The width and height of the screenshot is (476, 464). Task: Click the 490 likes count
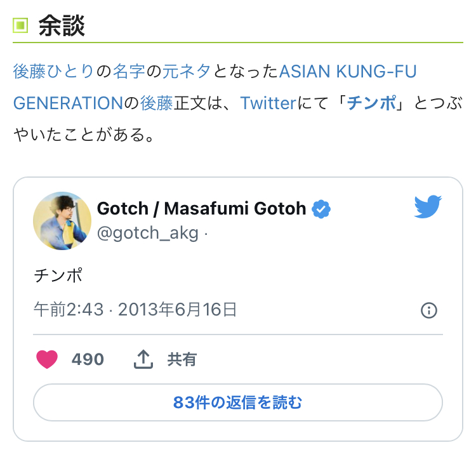click(88, 360)
